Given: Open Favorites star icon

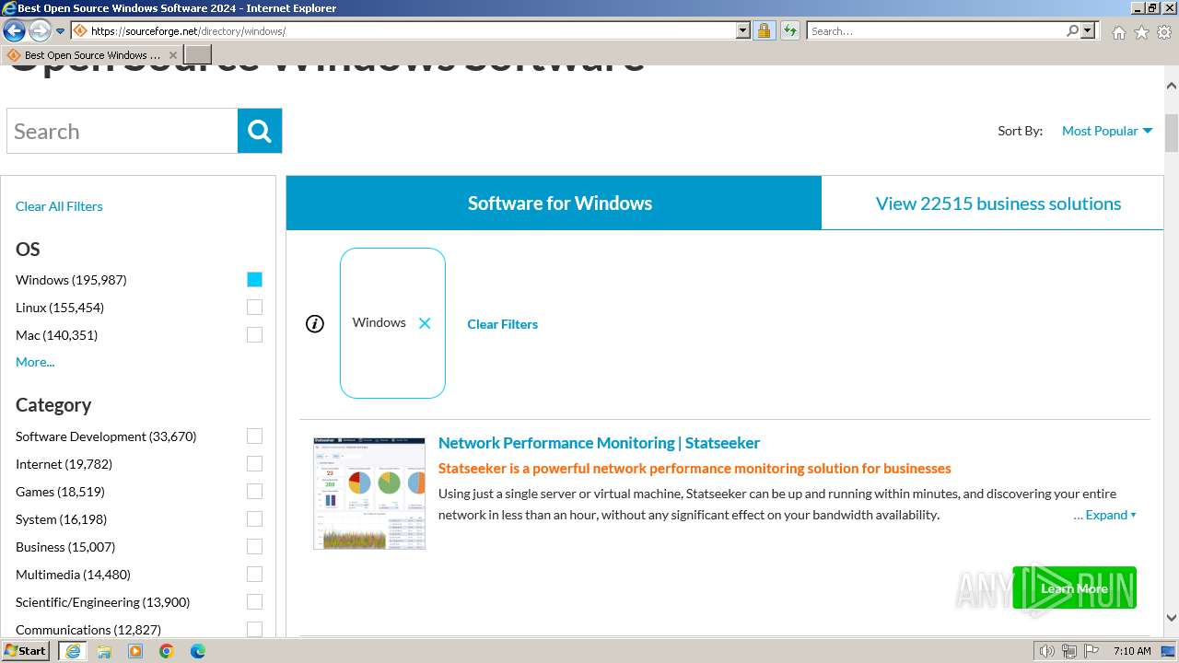Looking at the screenshot, I should tap(1141, 32).
